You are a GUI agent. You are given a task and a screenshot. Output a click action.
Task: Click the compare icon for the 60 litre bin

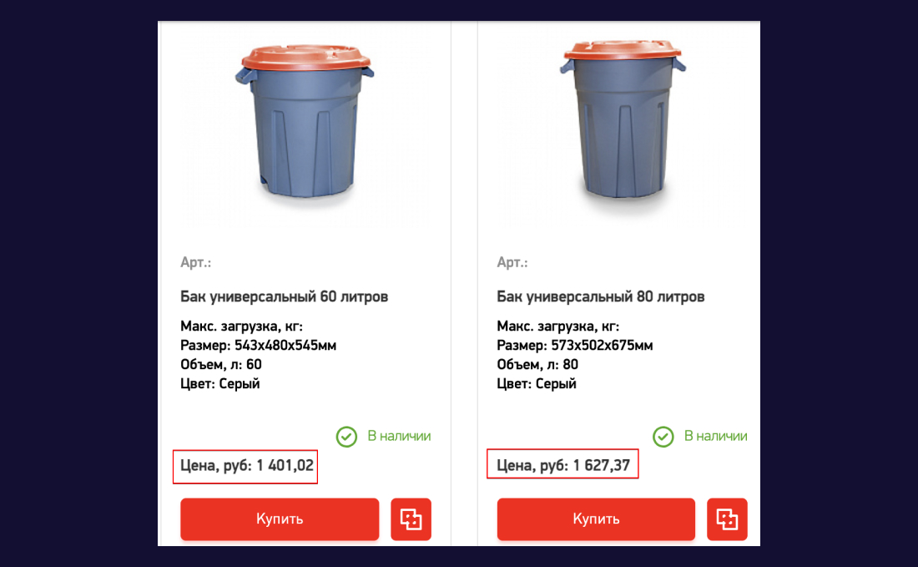411,519
